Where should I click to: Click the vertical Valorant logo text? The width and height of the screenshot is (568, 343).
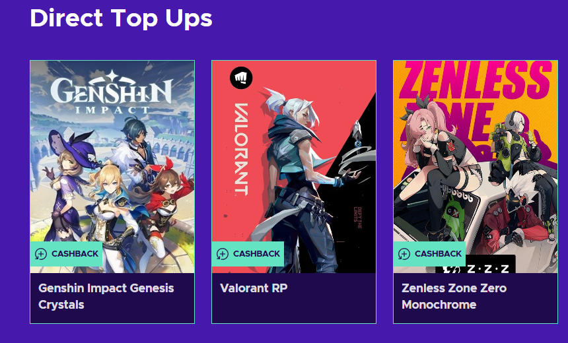(x=239, y=149)
